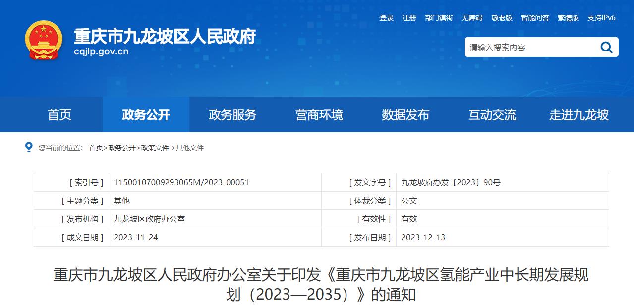Click 其他文件 in the breadcrumb
The height and width of the screenshot is (306, 634).
190,148
